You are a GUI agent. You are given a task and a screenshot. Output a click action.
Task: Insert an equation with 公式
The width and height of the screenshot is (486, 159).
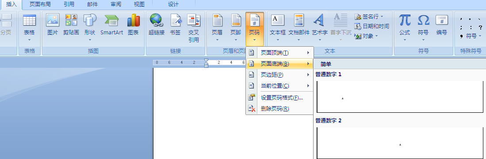(405, 27)
